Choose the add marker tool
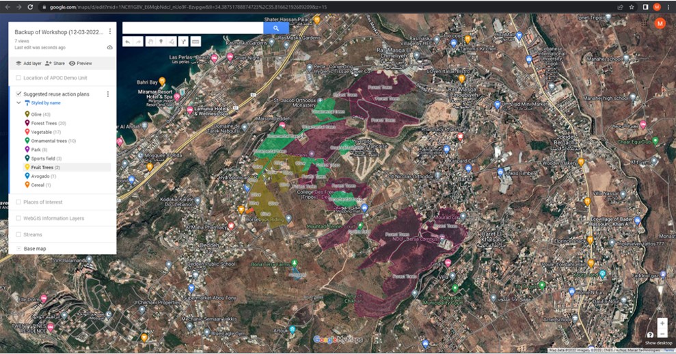The width and height of the screenshot is (676, 354). [x=161, y=42]
